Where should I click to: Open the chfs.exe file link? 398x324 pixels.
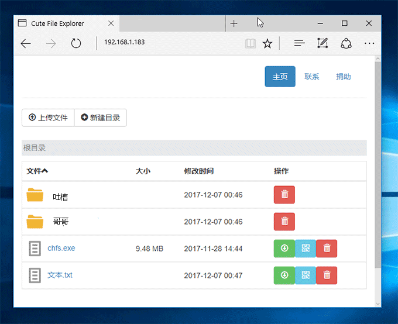61,248
